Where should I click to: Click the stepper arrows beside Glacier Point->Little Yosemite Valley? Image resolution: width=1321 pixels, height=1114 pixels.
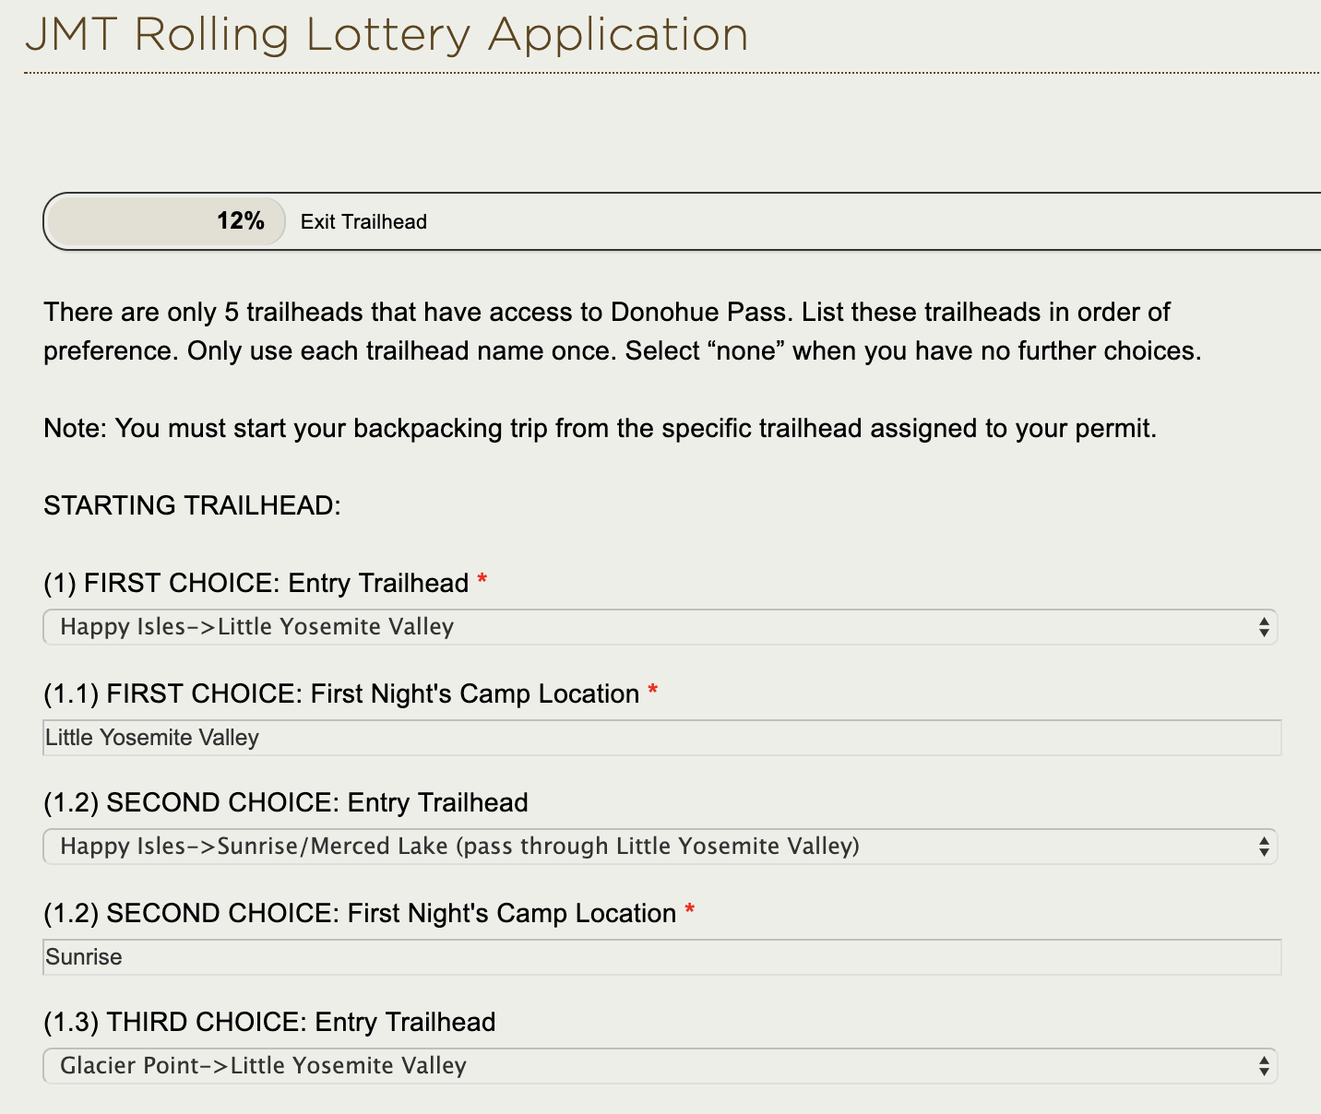coord(1263,1065)
